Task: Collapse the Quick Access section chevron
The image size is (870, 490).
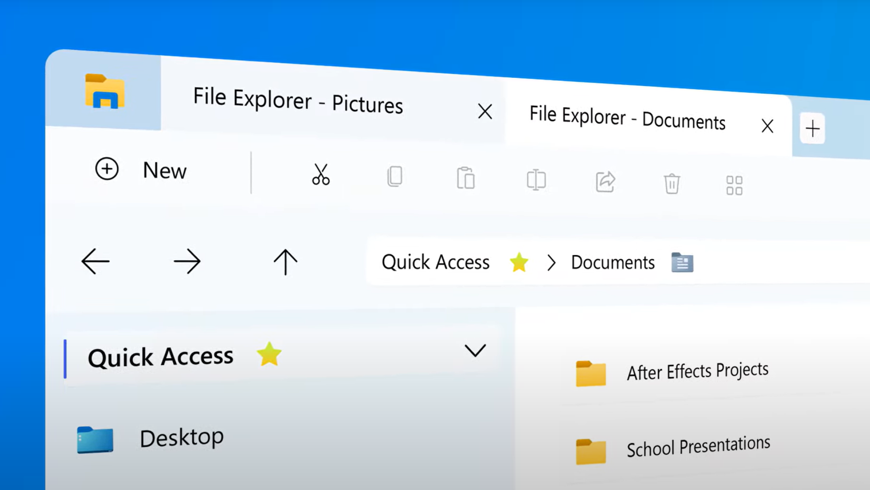Action: point(475,350)
